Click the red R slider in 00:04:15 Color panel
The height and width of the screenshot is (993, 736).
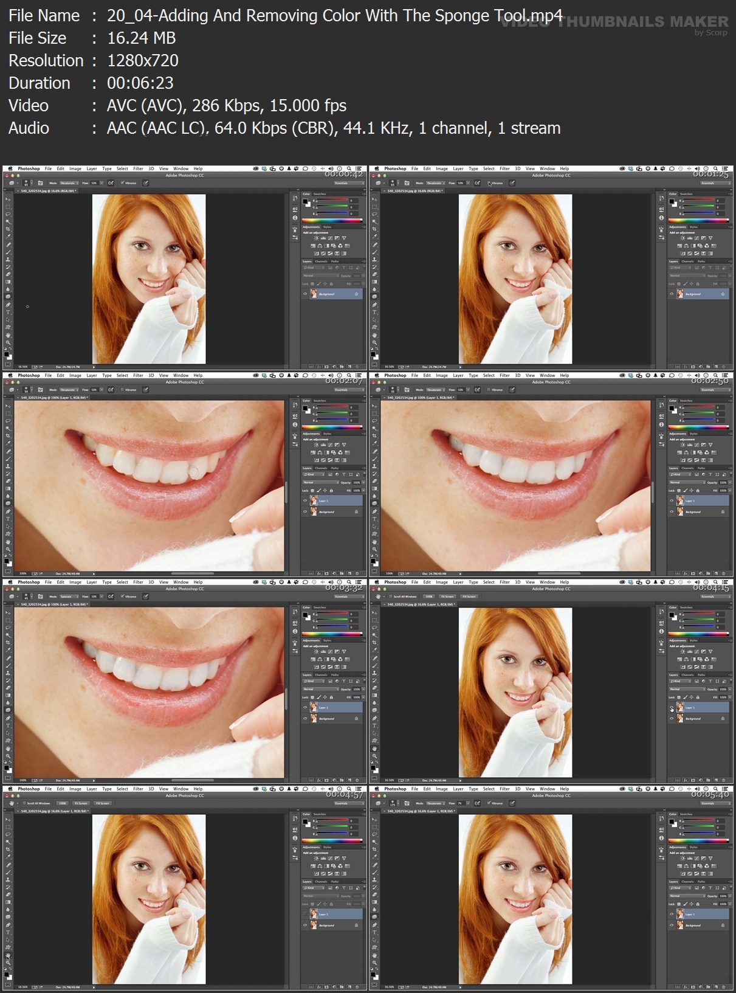click(698, 612)
